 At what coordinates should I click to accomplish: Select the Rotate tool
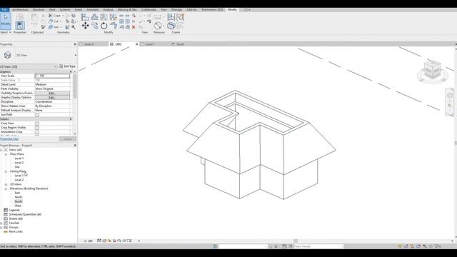click(x=104, y=26)
